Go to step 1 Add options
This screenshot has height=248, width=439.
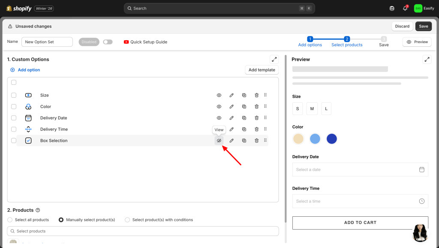(310, 42)
